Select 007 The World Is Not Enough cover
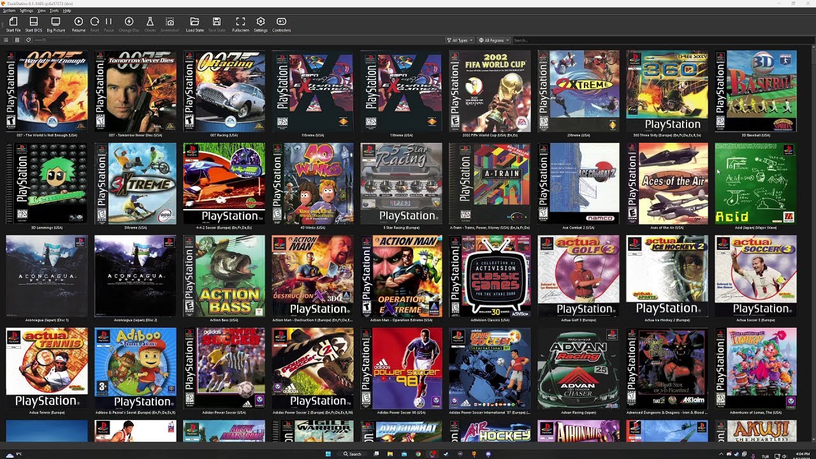816x459 pixels. pyautogui.click(x=47, y=91)
